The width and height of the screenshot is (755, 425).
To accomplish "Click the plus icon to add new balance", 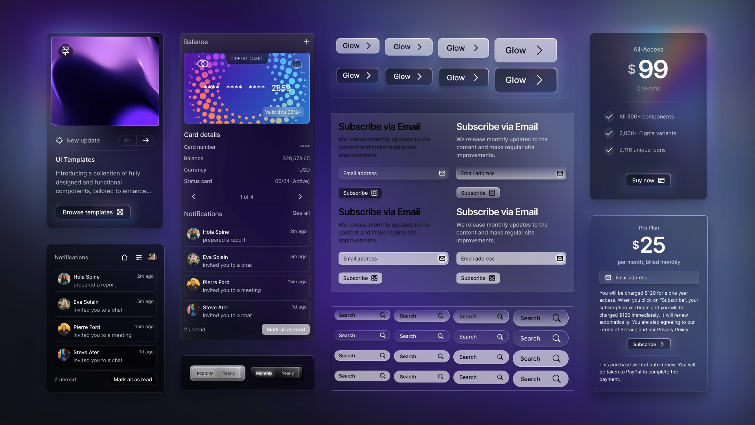I will [x=306, y=41].
